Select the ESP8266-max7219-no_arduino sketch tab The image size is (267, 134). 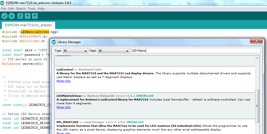(x=29, y=25)
